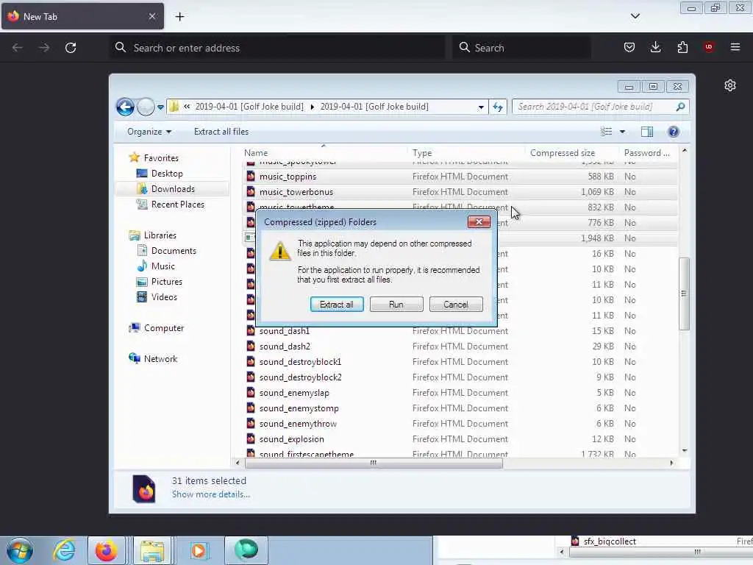Click Explorer forward arrow button

146,107
